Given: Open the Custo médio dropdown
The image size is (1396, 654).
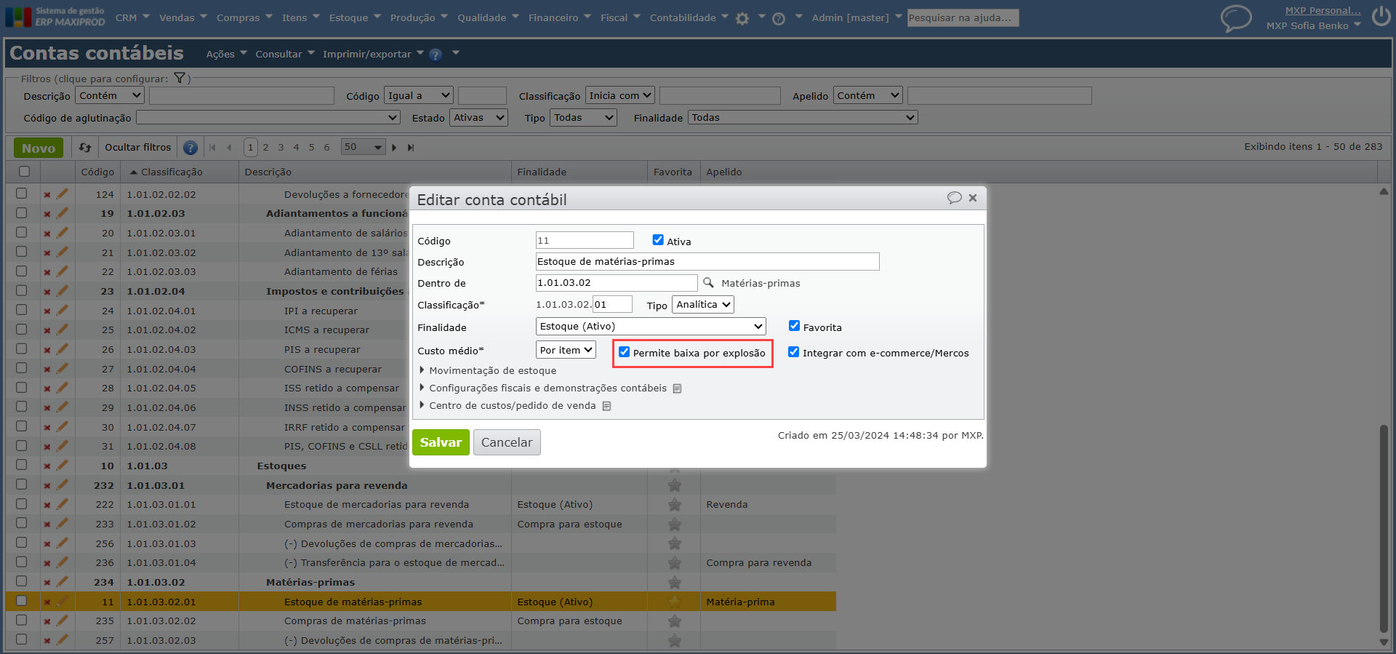Looking at the screenshot, I should (x=566, y=350).
